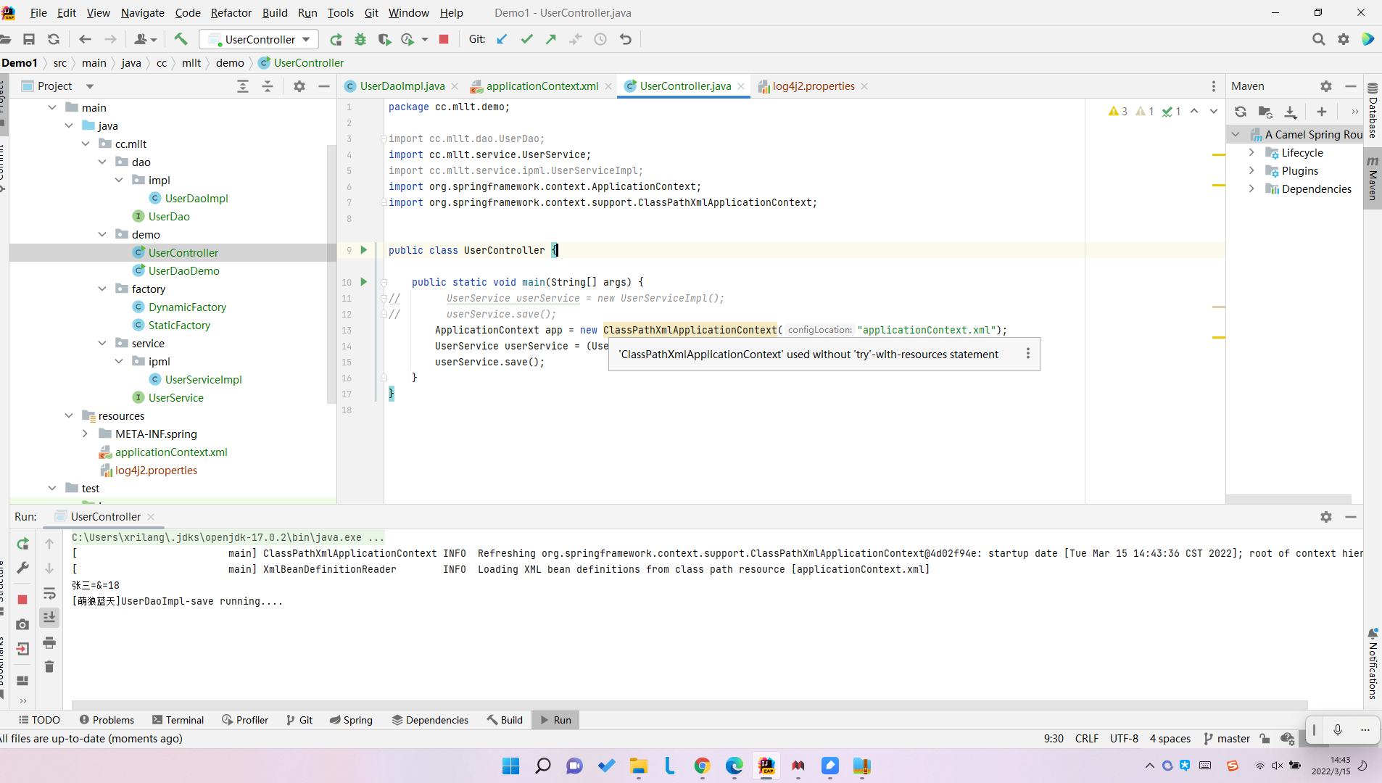Expand META-INF.spring folder
This screenshot has height=783, width=1382.
pos(86,434)
